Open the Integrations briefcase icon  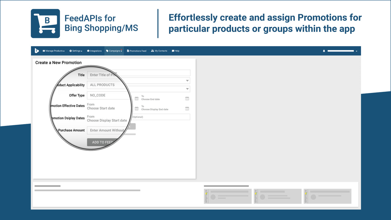click(x=88, y=51)
